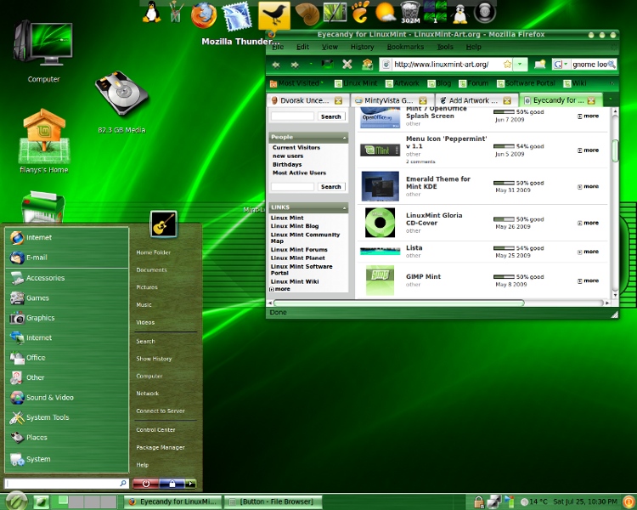Bookmark page with the star icon
Viewport: 637px width, 510px height.
[x=507, y=65]
